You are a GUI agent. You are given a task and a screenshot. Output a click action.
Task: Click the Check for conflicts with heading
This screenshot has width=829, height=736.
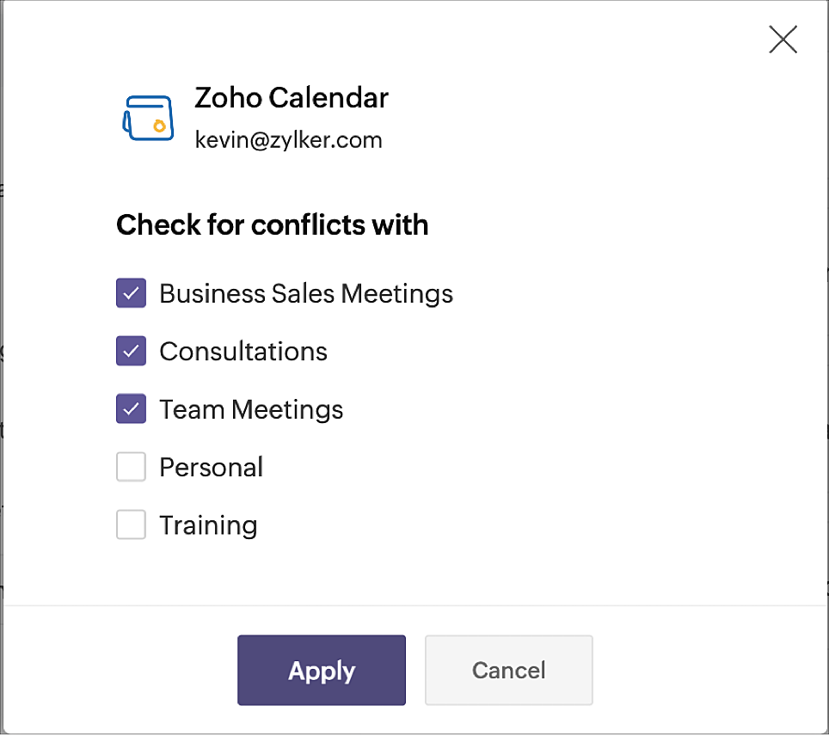click(x=273, y=224)
